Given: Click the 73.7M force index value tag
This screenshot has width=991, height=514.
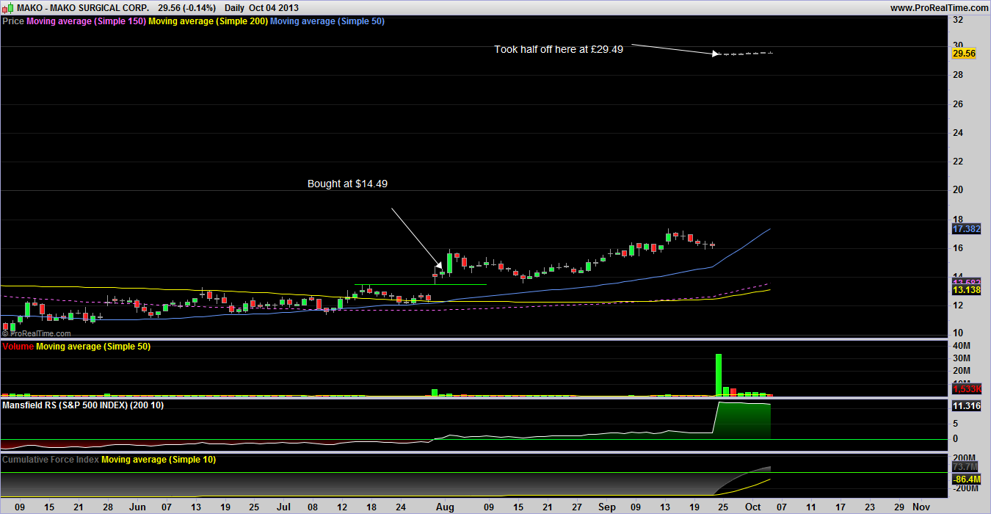Looking at the screenshot, I should point(965,466).
